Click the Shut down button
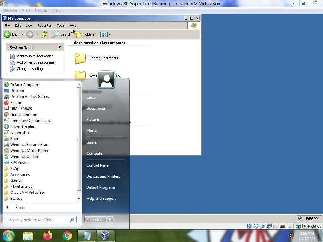This screenshot has height=242, width=323. tap(95, 220)
